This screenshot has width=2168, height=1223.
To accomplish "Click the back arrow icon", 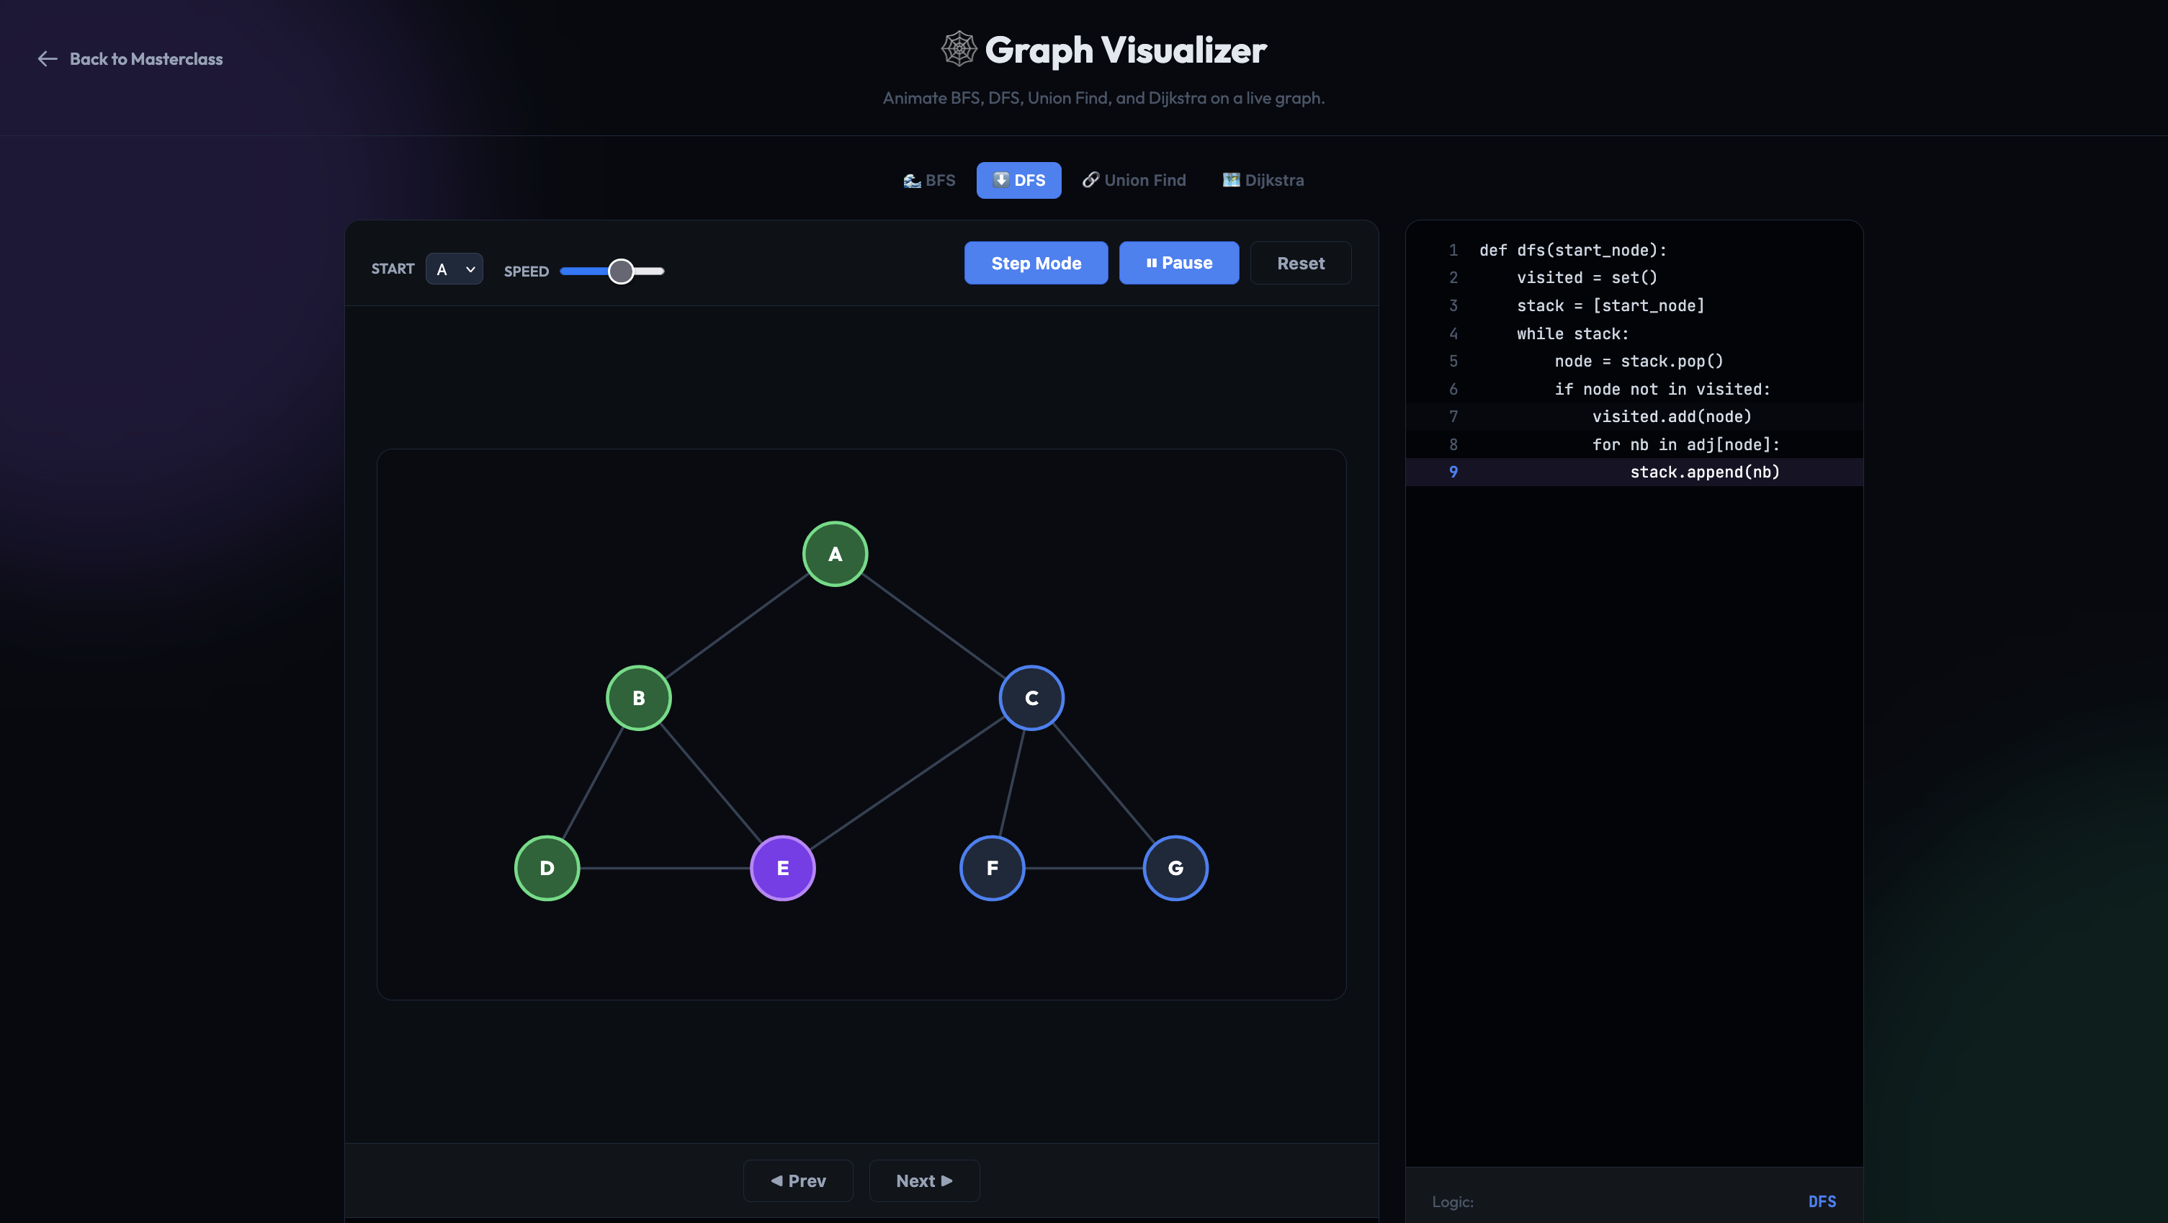I will [x=47, y=59].
